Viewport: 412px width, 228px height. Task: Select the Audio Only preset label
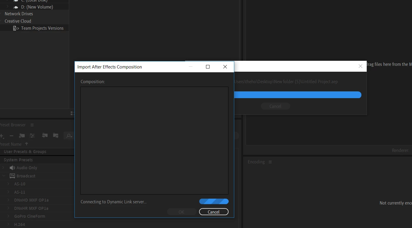(x=27, y=168)
